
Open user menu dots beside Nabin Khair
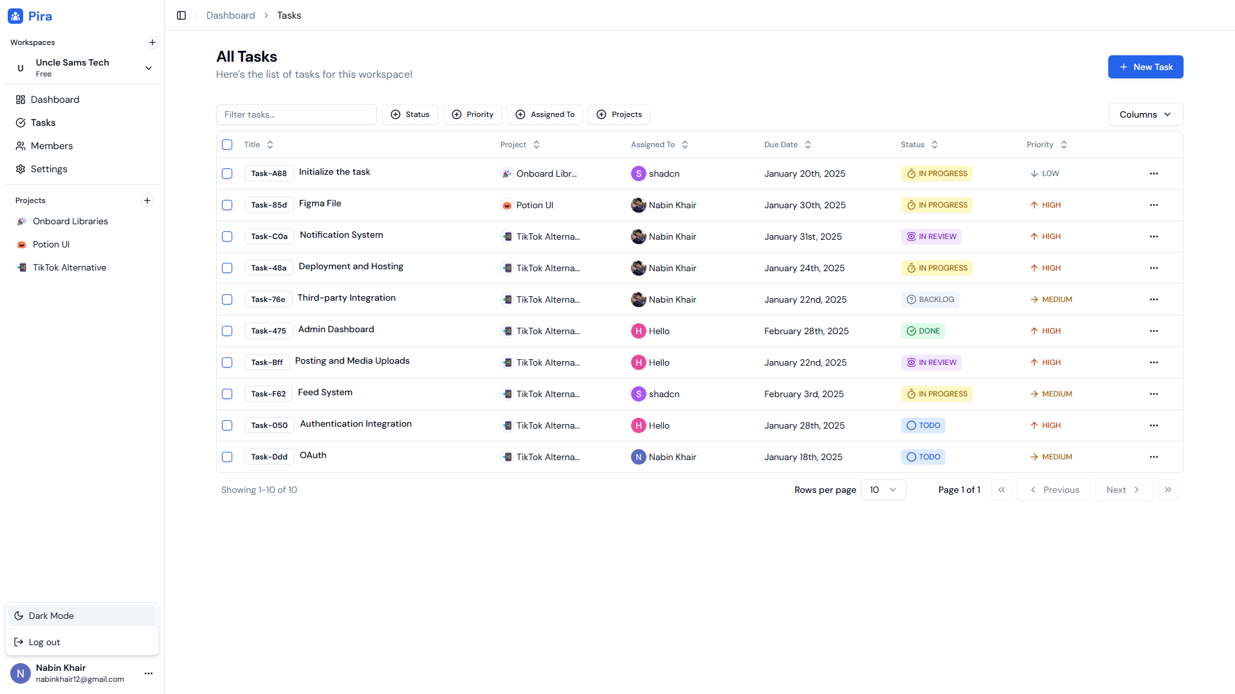[149, 673]
